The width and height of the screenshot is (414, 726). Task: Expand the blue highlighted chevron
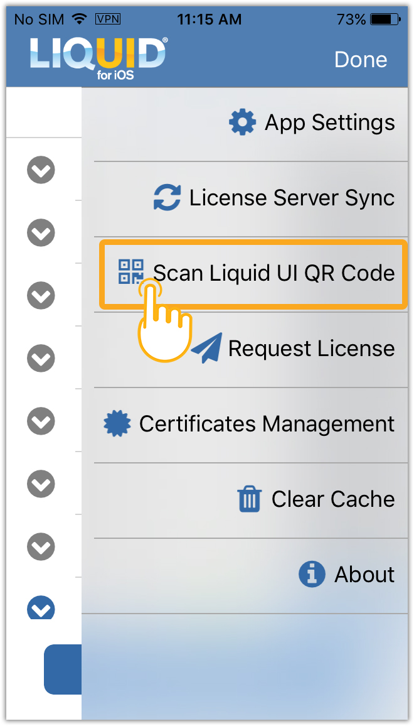41,609
